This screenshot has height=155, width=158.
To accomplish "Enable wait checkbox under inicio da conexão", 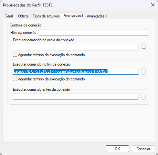I will click(15, 55).
